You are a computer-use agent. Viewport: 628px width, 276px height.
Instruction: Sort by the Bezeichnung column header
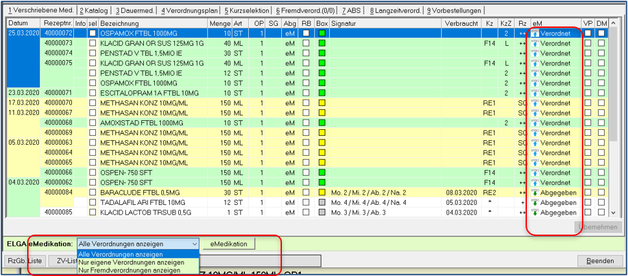coord(154,23)
